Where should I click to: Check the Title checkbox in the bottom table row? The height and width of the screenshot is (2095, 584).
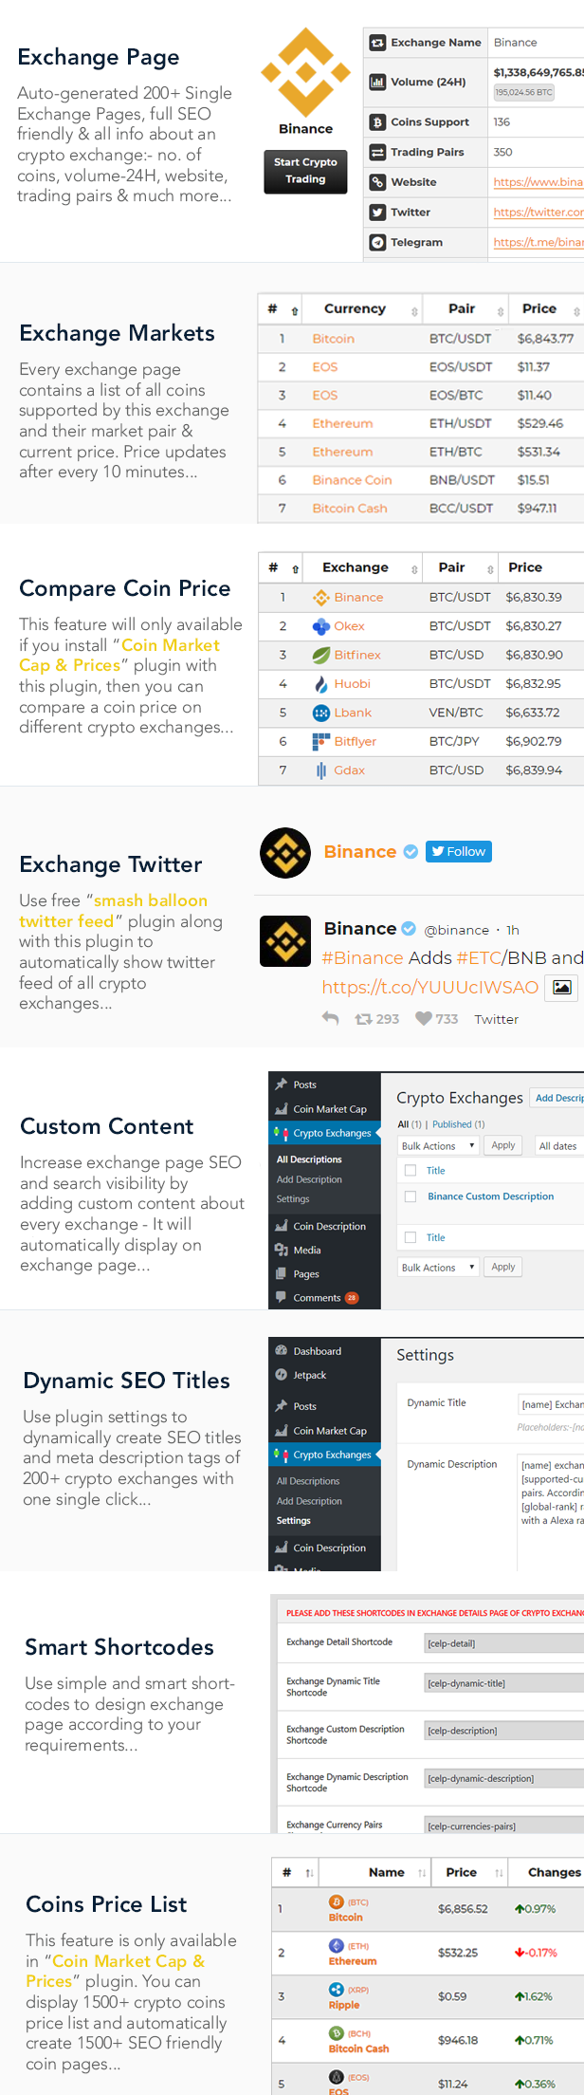412,1237
